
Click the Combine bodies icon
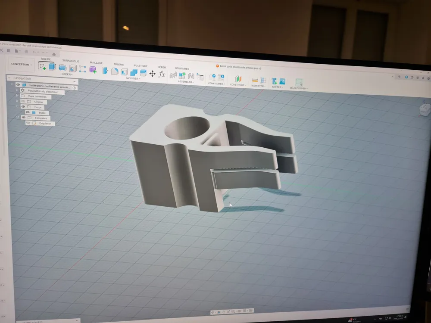tap(134, 72)
